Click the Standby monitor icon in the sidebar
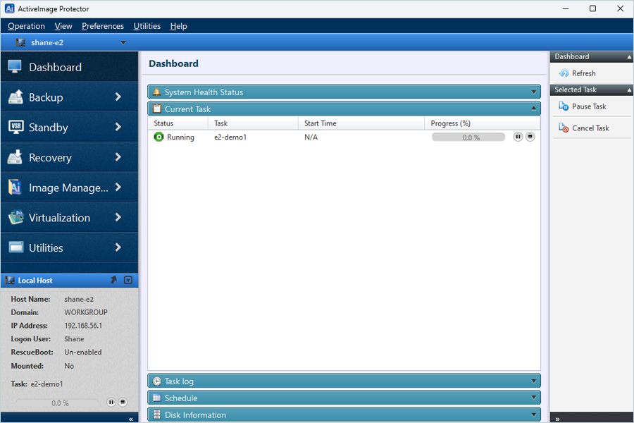634x423 pixels. coord(15,127)
